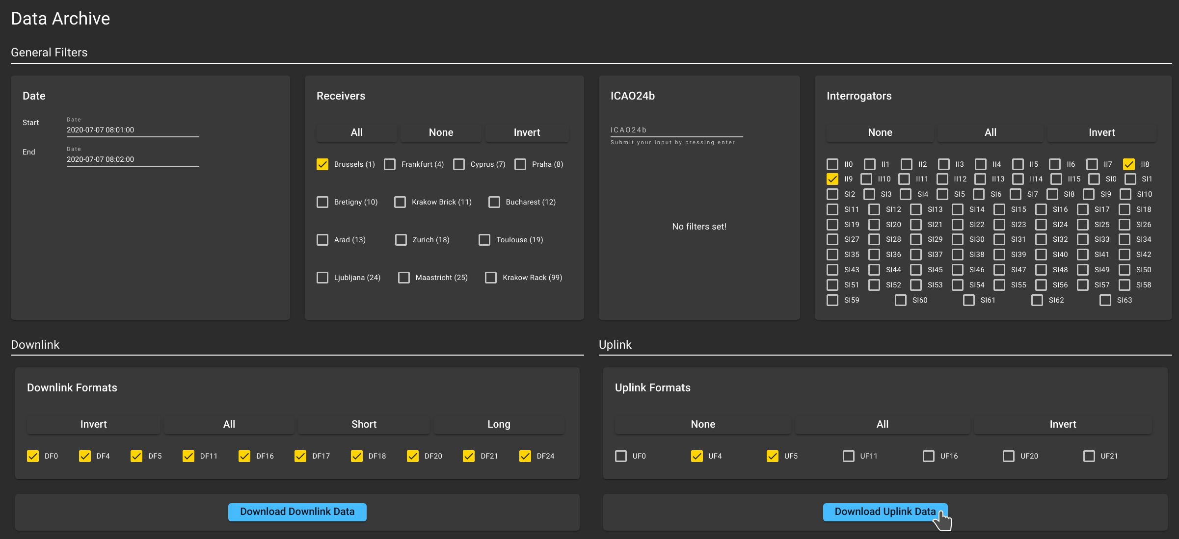Check the SI34 interrogator
This screenshot has width=1179, height=539.
coord(1125,239)
